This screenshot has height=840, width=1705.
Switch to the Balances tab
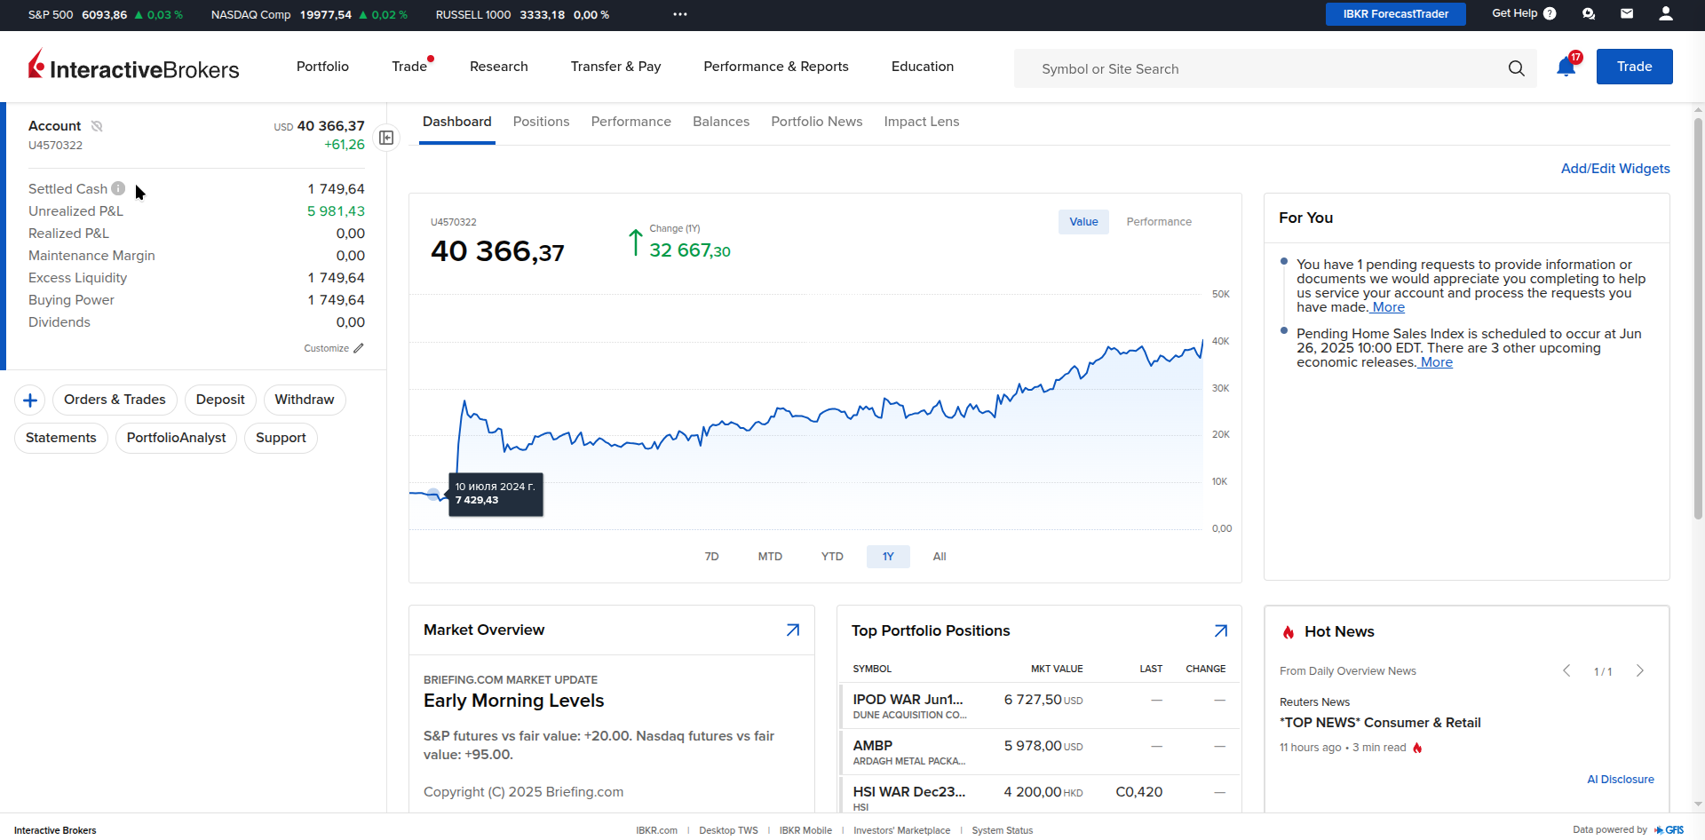point(721,122)
